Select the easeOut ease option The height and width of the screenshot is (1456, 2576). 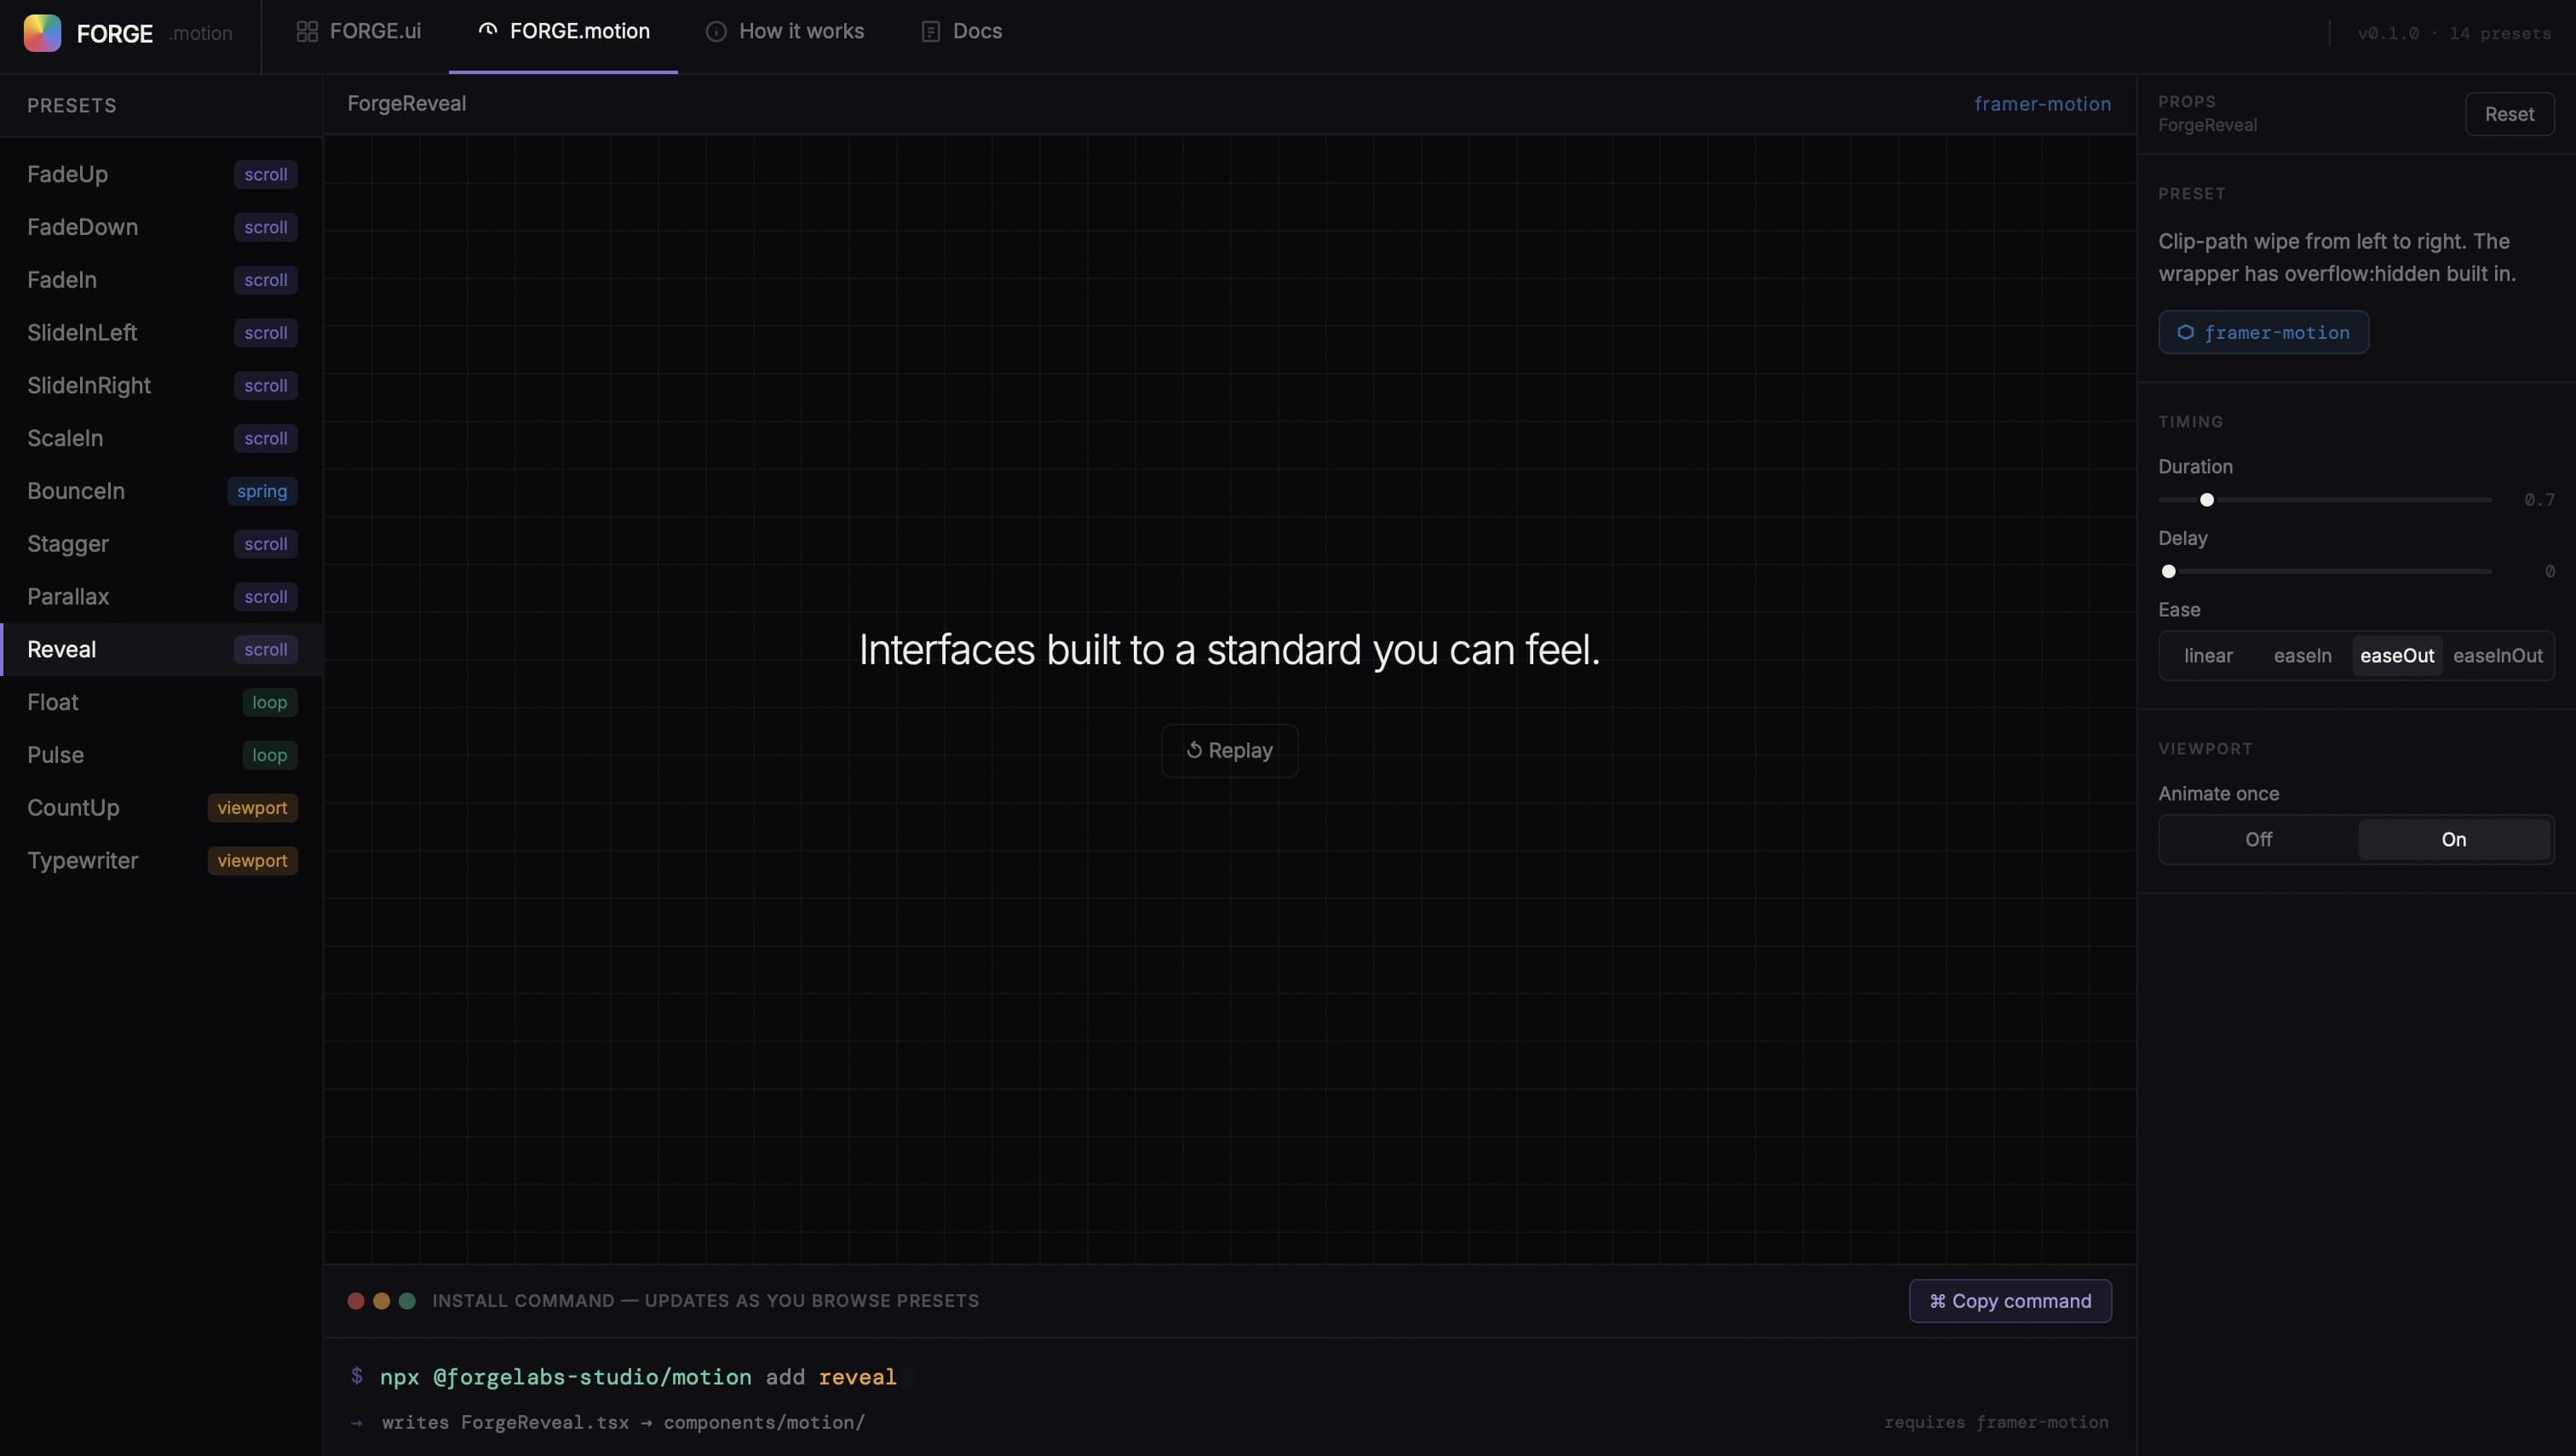pos(2397,656)
